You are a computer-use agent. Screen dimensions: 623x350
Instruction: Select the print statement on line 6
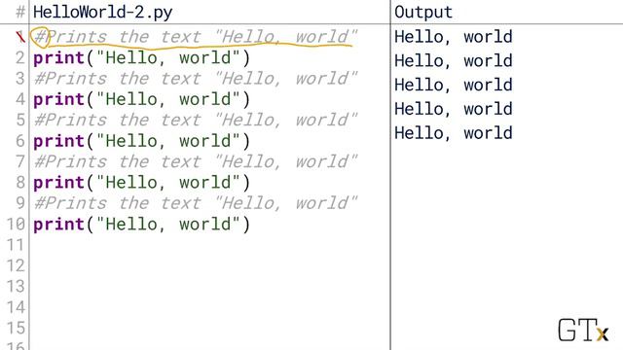(x=141, y=141)
